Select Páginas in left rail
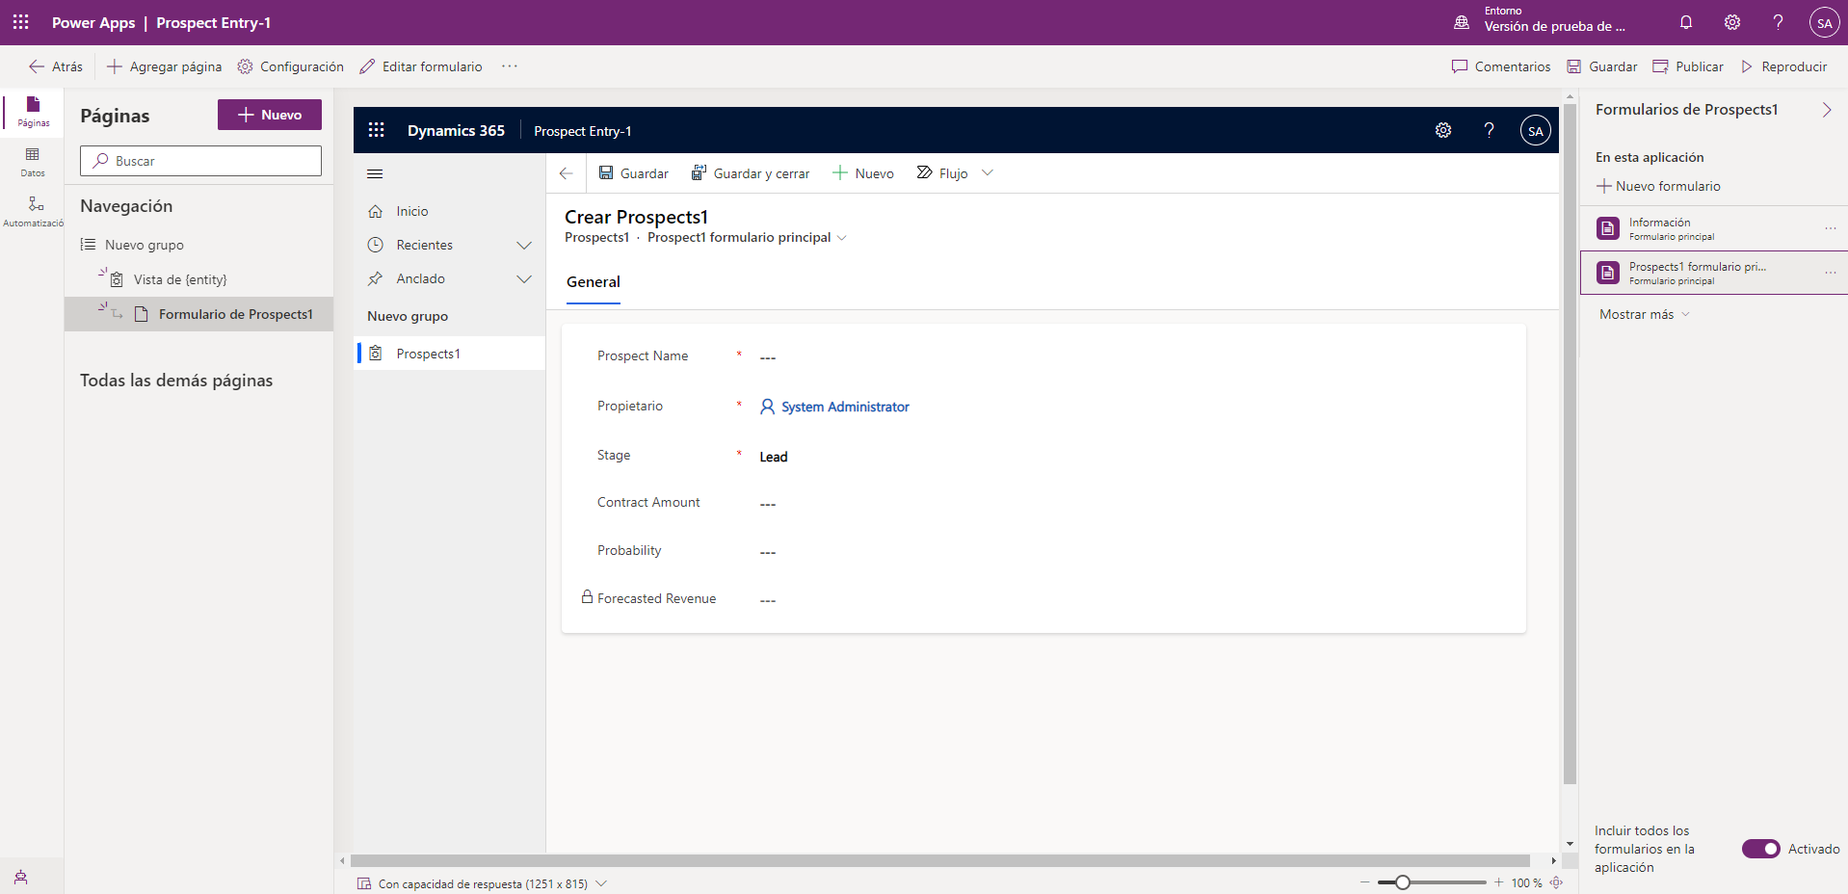This screenshot has width=1848, height=894. 33,111
